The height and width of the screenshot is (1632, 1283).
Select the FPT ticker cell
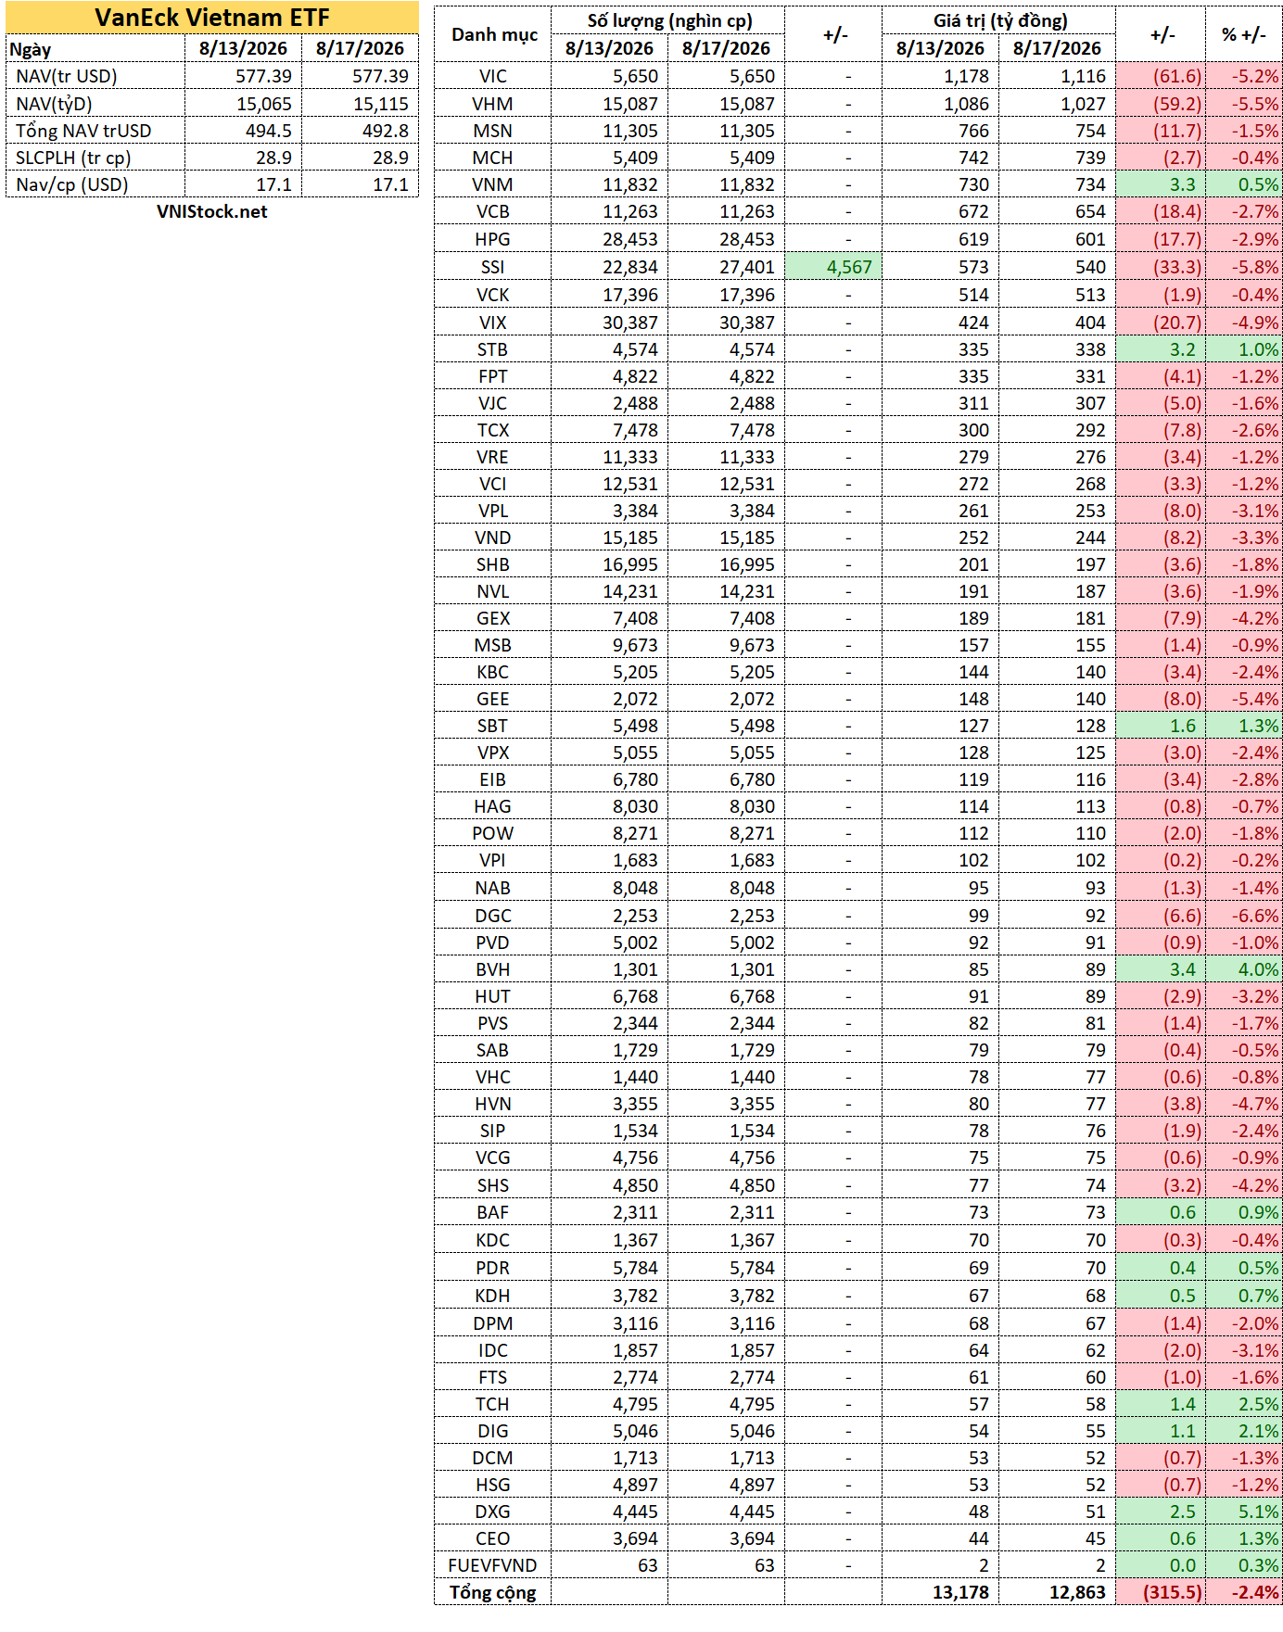click(493, 376)
